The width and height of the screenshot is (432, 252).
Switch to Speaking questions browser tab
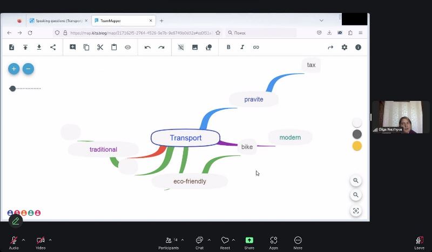click(58, 21)
